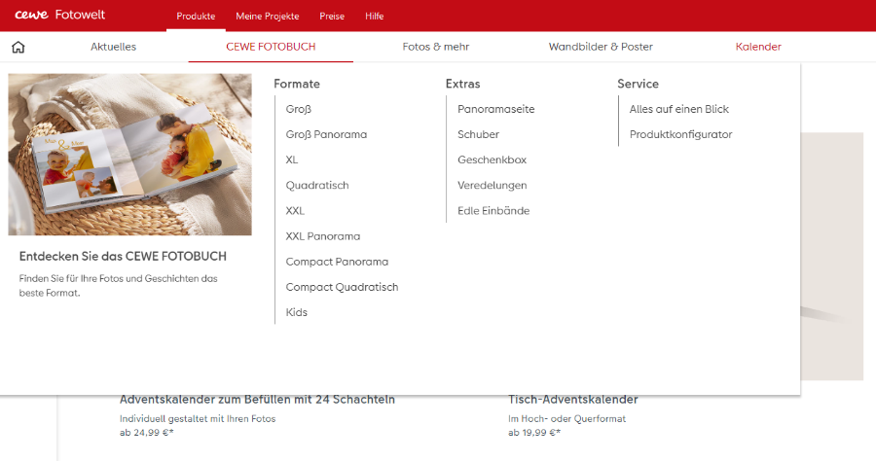Click the photo book promo image
Screen dimensions: 876x461
[129, 155]
